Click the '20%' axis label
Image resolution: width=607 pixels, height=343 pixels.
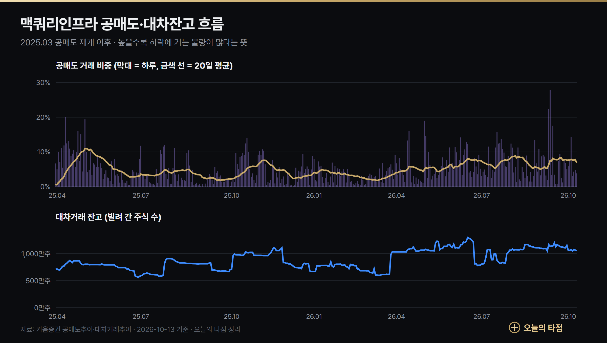tap(43, 117)
